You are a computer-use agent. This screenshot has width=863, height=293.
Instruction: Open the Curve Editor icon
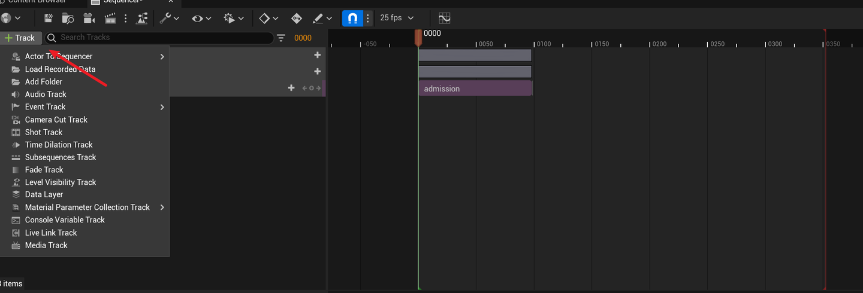[x=444, y=19]
